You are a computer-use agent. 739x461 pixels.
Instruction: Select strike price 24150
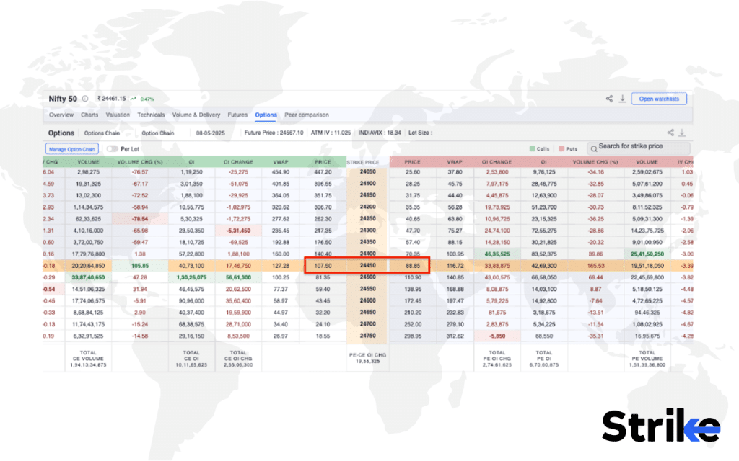(367, 195)
